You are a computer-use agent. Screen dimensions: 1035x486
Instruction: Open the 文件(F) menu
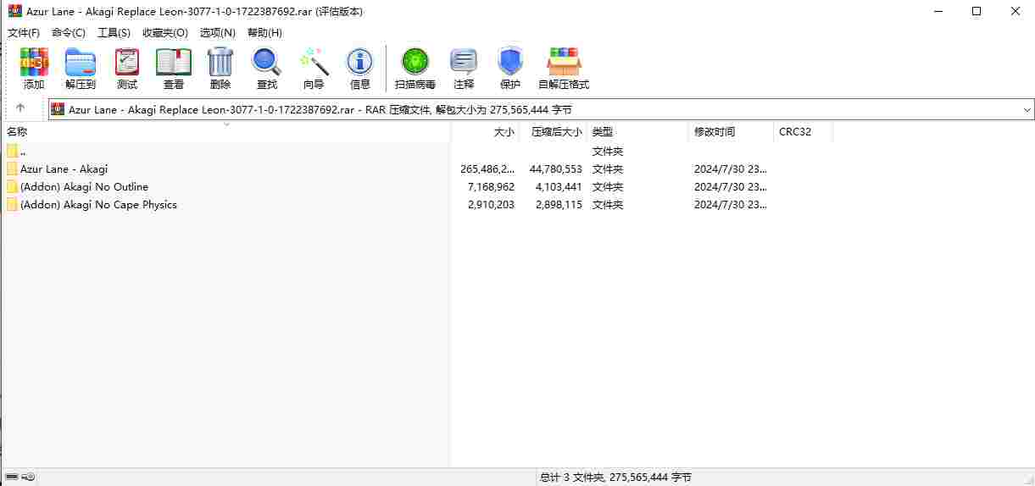tap(24, 32)
